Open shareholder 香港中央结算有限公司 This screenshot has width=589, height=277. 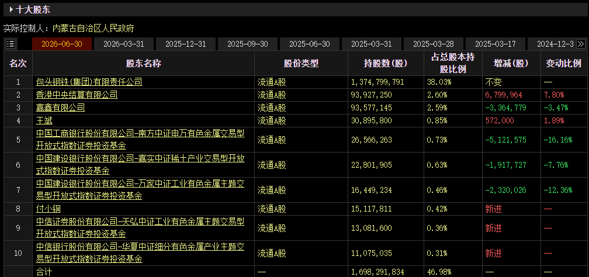(x=77, y=95)
